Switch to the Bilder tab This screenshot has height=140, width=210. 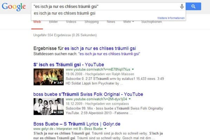point(53,22)
